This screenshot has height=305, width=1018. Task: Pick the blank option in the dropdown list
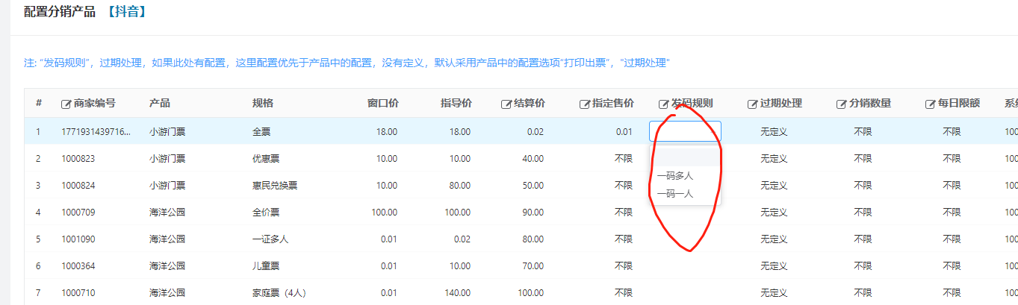tap(685, 157)
